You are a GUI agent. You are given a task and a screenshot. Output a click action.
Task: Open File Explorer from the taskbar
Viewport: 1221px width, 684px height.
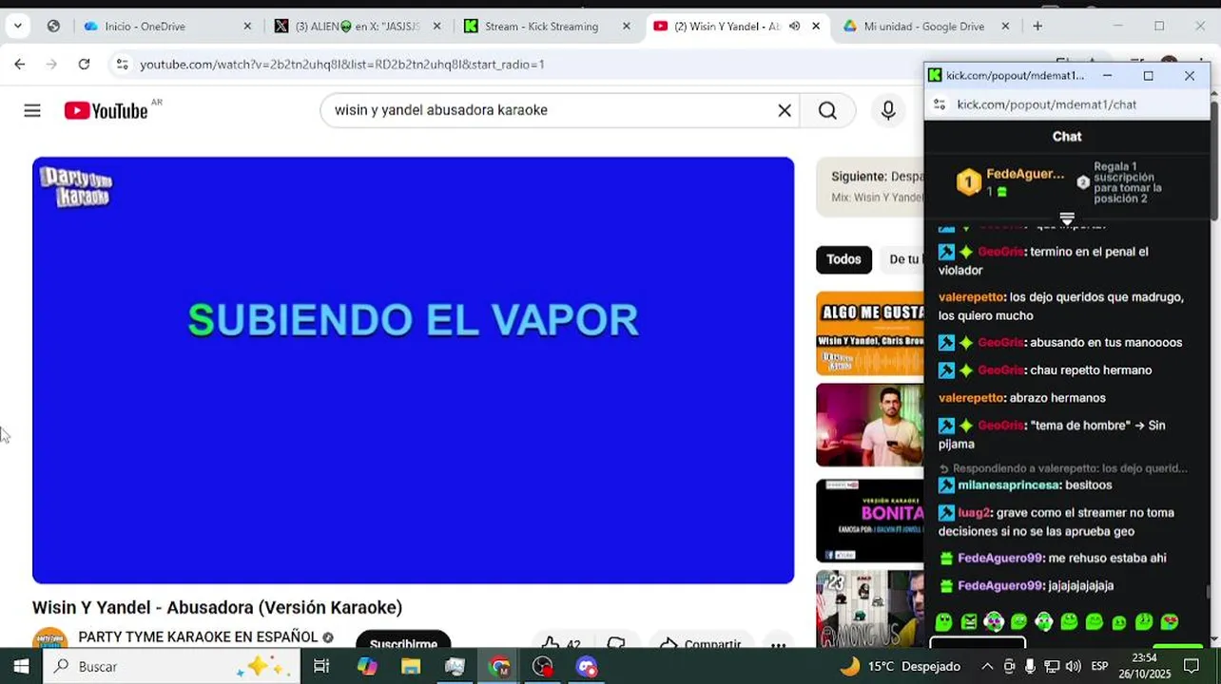(x=411, y=667)
